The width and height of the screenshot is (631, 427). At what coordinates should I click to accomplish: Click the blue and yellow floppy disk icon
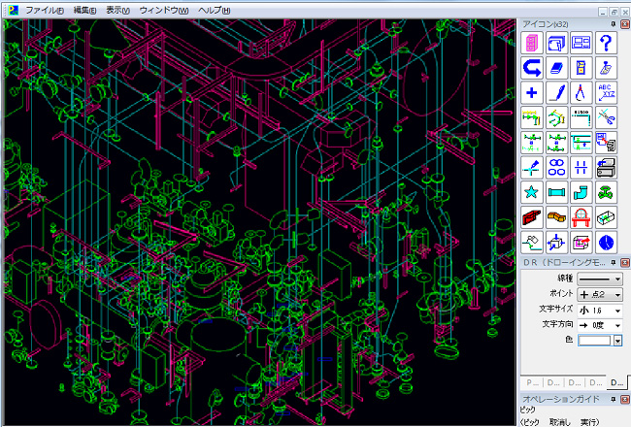[581, 68]
